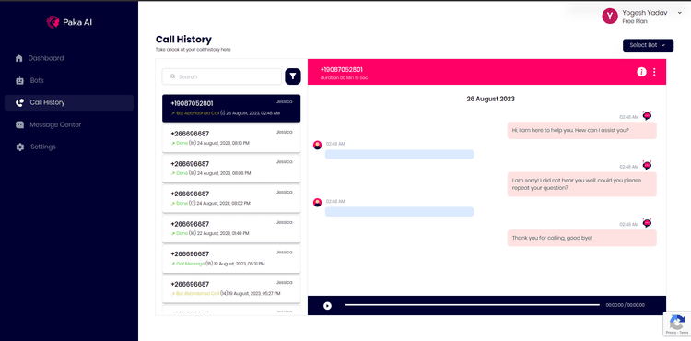691x341 pixels.
Task: Click the audio time counter 00:00:00
Action: pyautogui.click(x=626, y=305)
